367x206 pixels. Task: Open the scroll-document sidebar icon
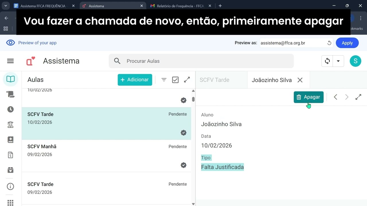(11, 94)
